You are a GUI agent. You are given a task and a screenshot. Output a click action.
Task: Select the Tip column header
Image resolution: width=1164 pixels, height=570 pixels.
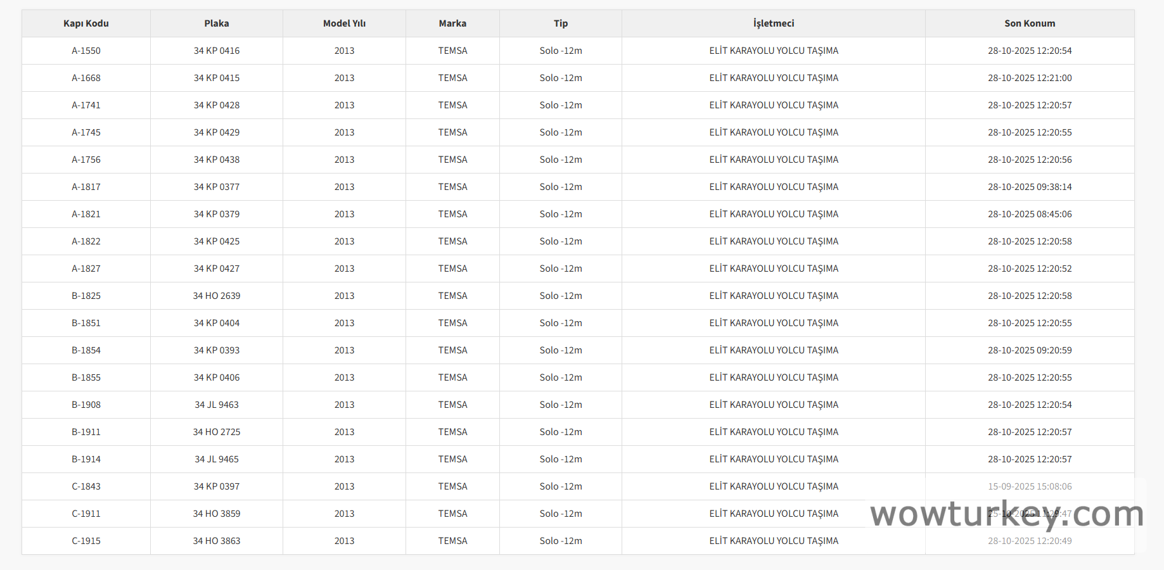point(561,23)
